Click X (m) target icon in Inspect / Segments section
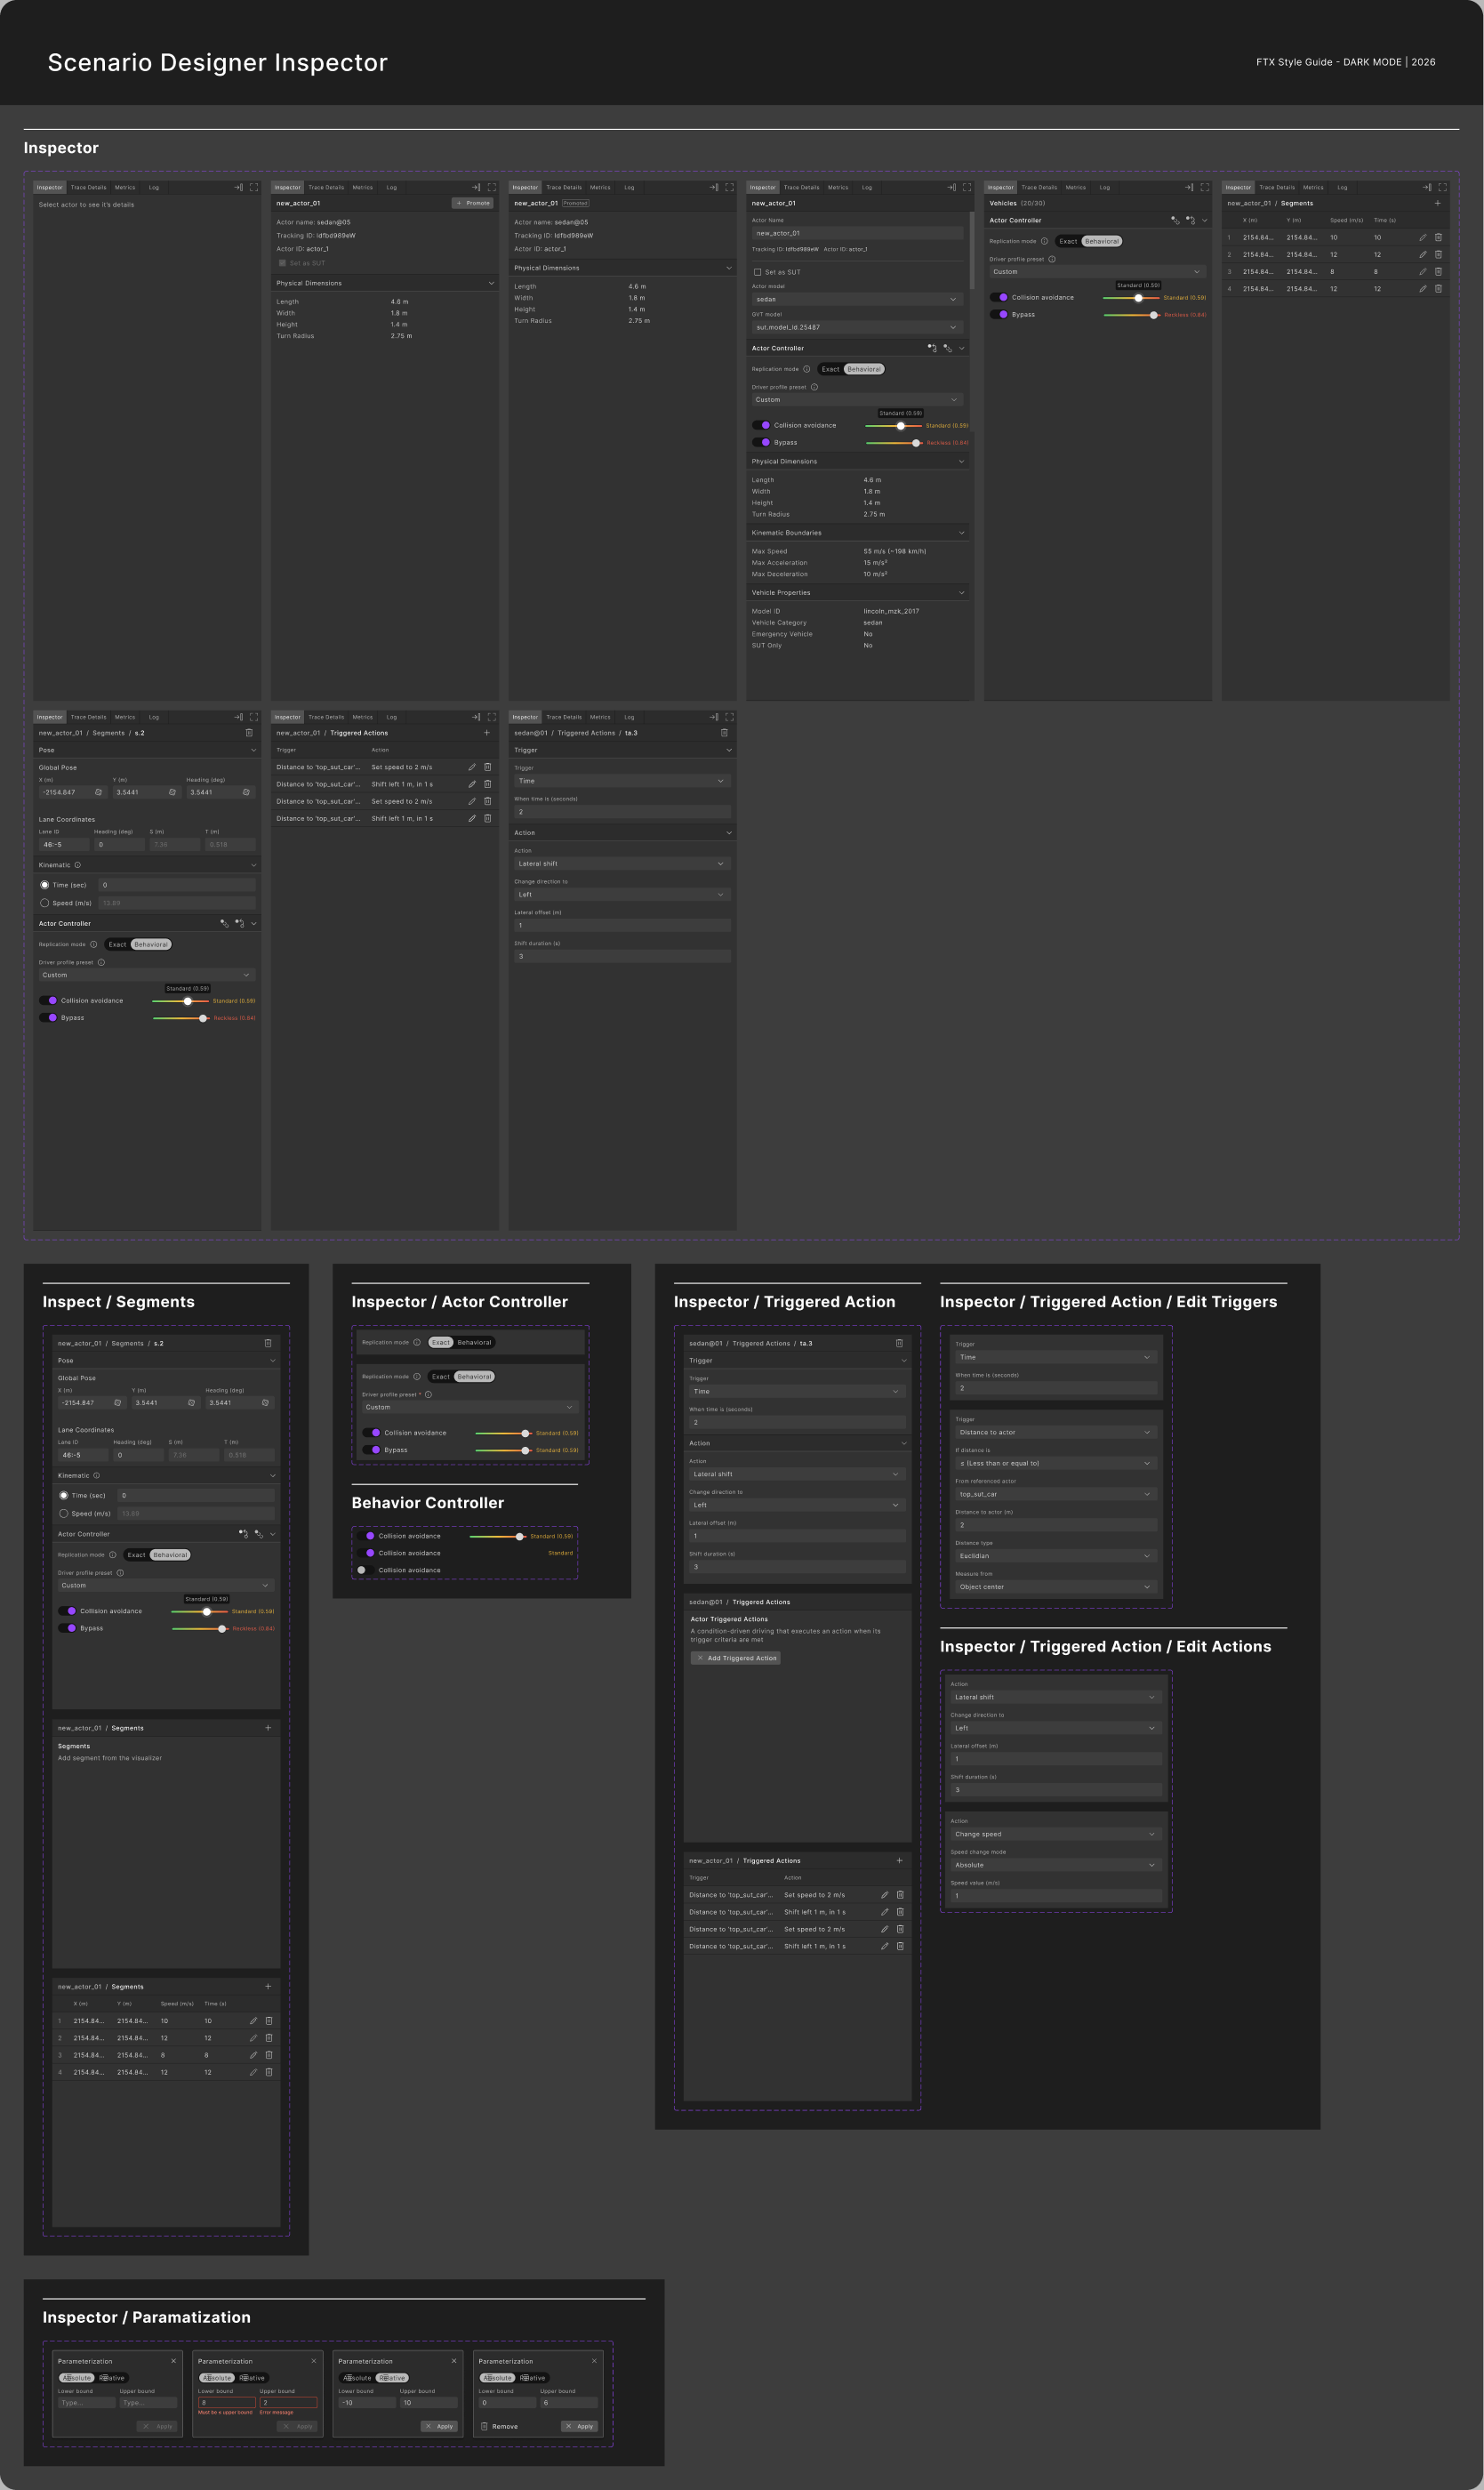The image size is (1484, 2490). (117, 1403)
